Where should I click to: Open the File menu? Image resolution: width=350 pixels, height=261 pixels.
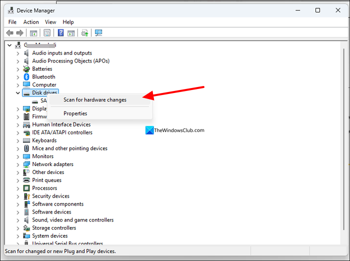pos(12,22)
